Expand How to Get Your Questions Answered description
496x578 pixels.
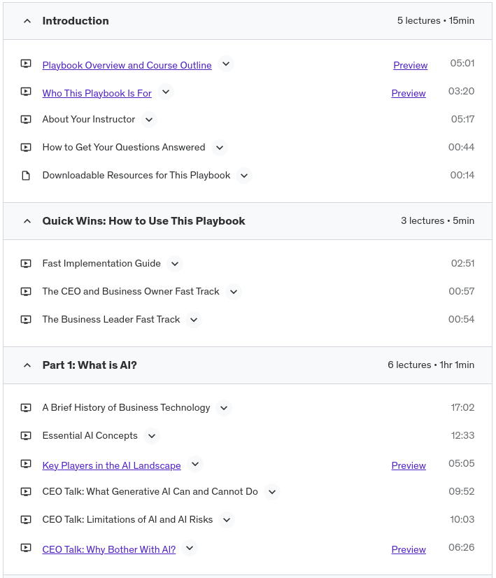[220, 148]
